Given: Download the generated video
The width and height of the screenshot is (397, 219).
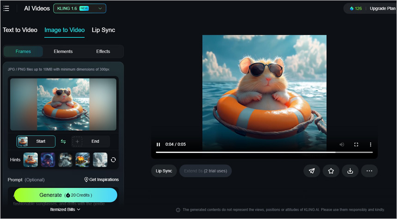Looking at the screenshot, I should click(350, 171).
